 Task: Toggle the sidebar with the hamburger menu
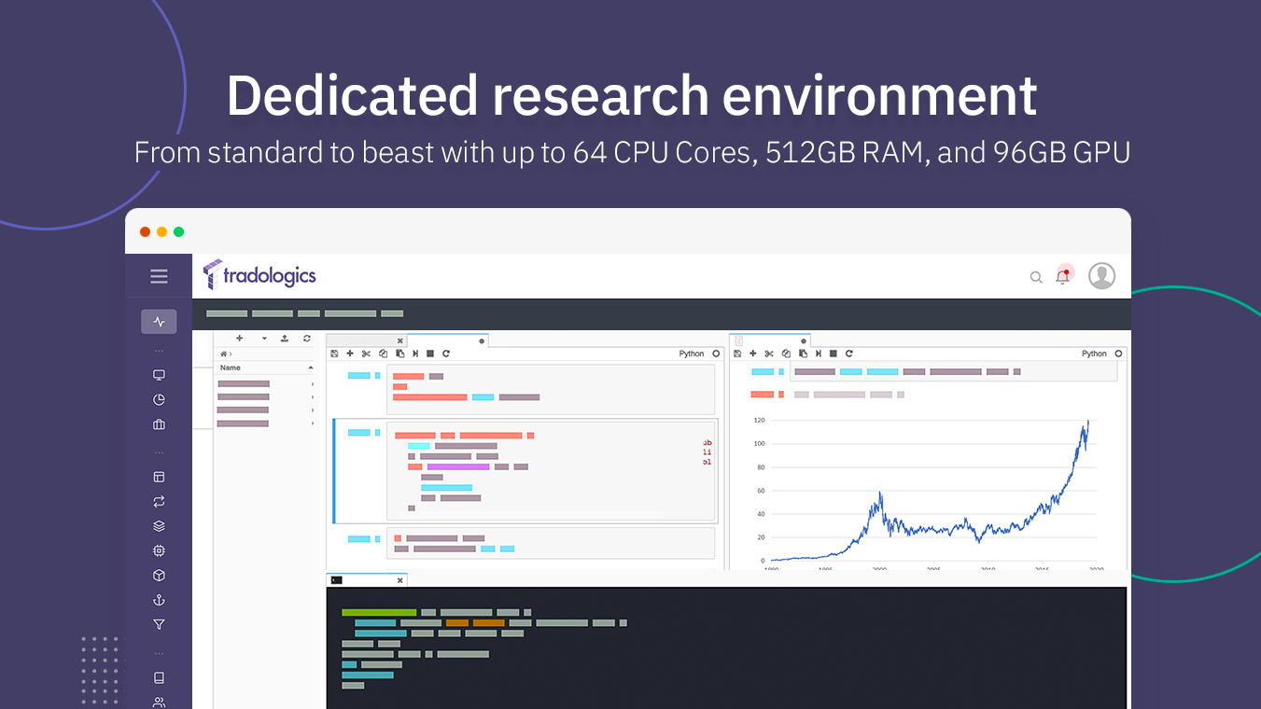tap(159, 276)
